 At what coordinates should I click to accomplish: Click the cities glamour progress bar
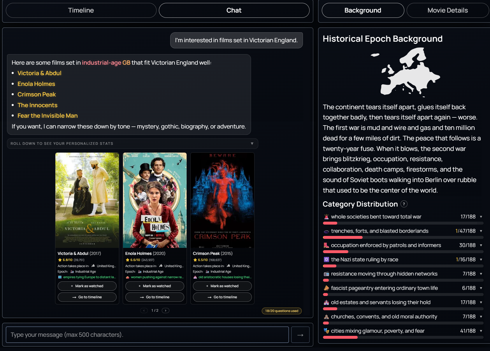[x=403, y=337]
